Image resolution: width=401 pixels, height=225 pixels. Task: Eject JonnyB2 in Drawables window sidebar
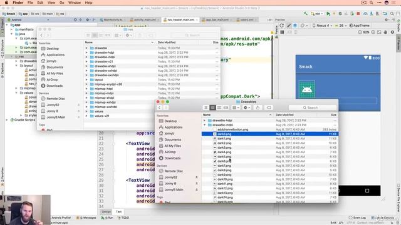click(196, 177)
